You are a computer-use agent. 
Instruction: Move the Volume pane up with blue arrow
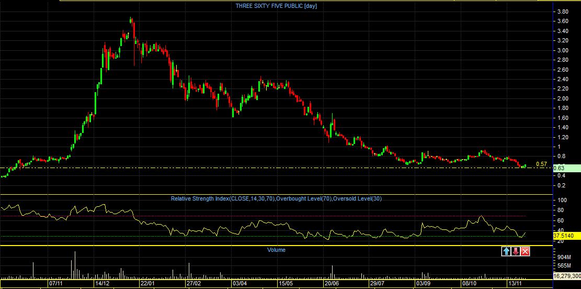click(x=506, y=251)
